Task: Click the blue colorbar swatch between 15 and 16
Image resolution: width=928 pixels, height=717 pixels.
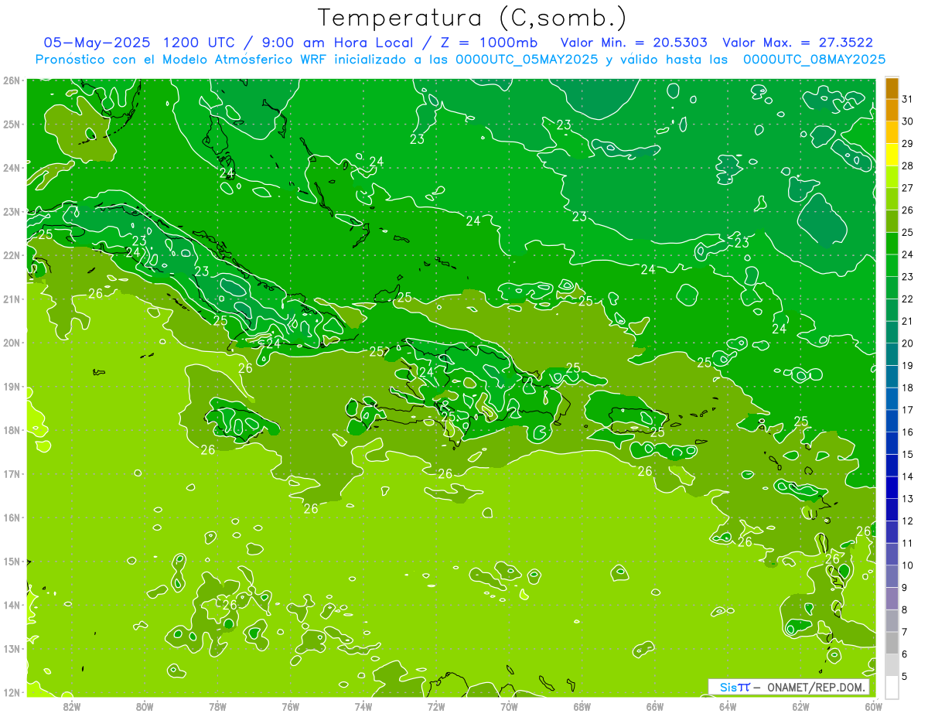Action: click(x=892, y=443)
